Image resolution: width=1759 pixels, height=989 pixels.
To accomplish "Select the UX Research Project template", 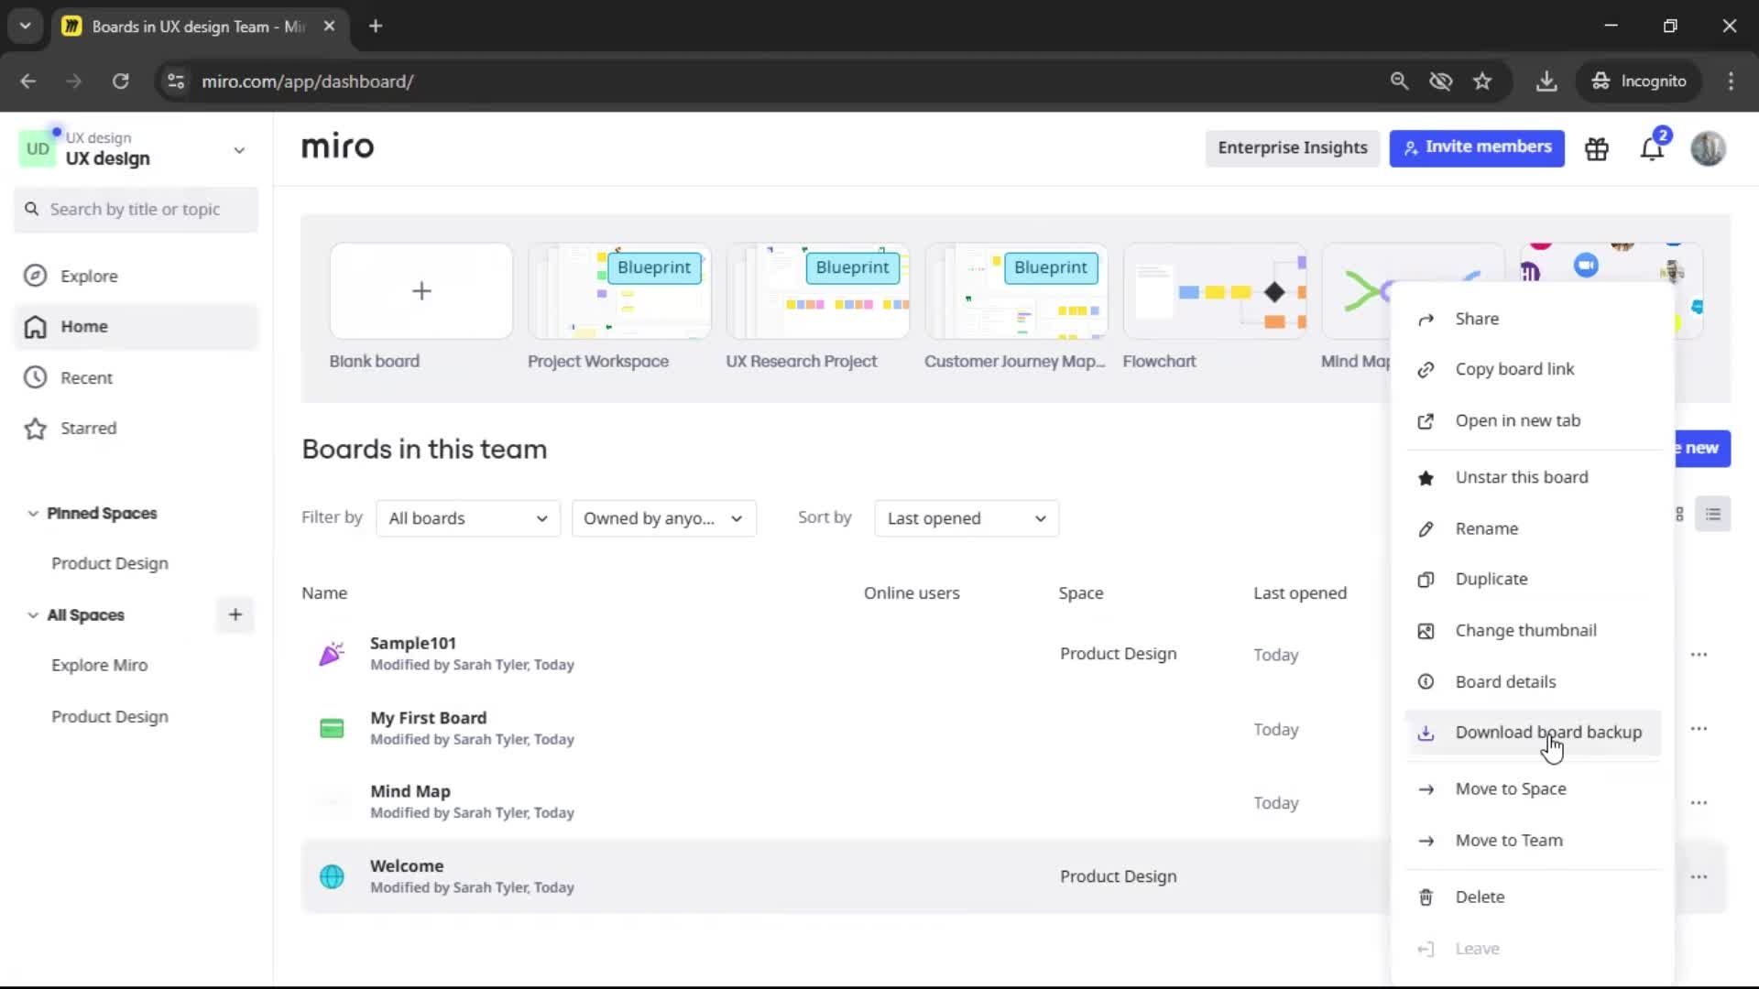I will coord(818,291).
